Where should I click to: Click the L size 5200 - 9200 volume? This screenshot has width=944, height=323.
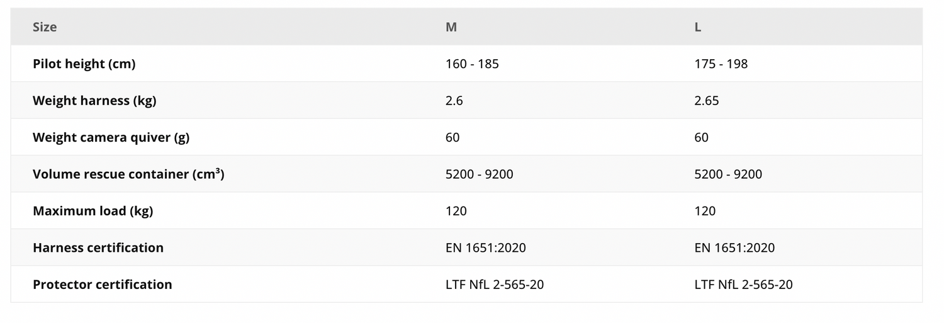pyautogui.click(x=728, y=174)
